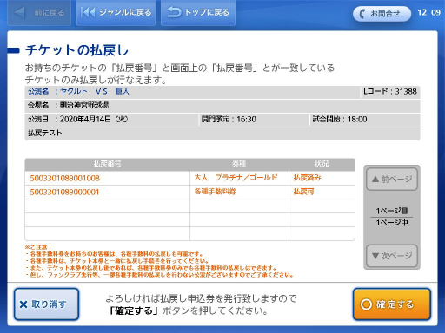The height and width of the screenshot is (333, 445).
Task: Click the date 2020年4月14日
Action: (x=85, y=119)
